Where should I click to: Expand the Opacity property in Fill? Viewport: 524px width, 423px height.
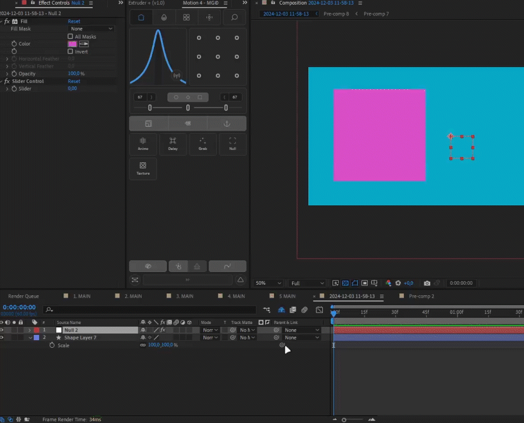[7, 74]
